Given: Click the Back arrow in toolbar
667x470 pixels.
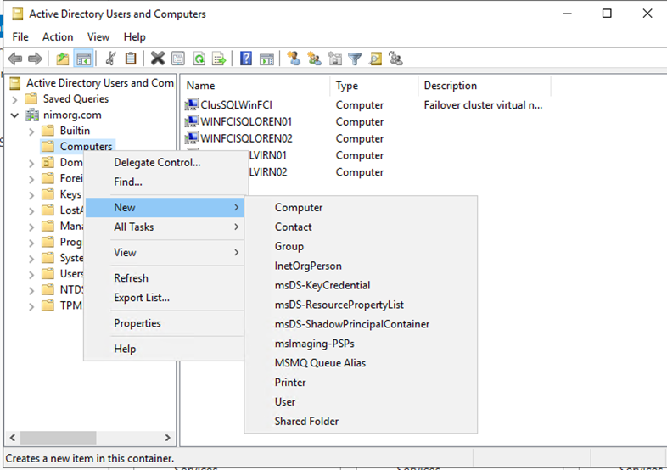Looking at the screenshot, I should click(14, 59).
